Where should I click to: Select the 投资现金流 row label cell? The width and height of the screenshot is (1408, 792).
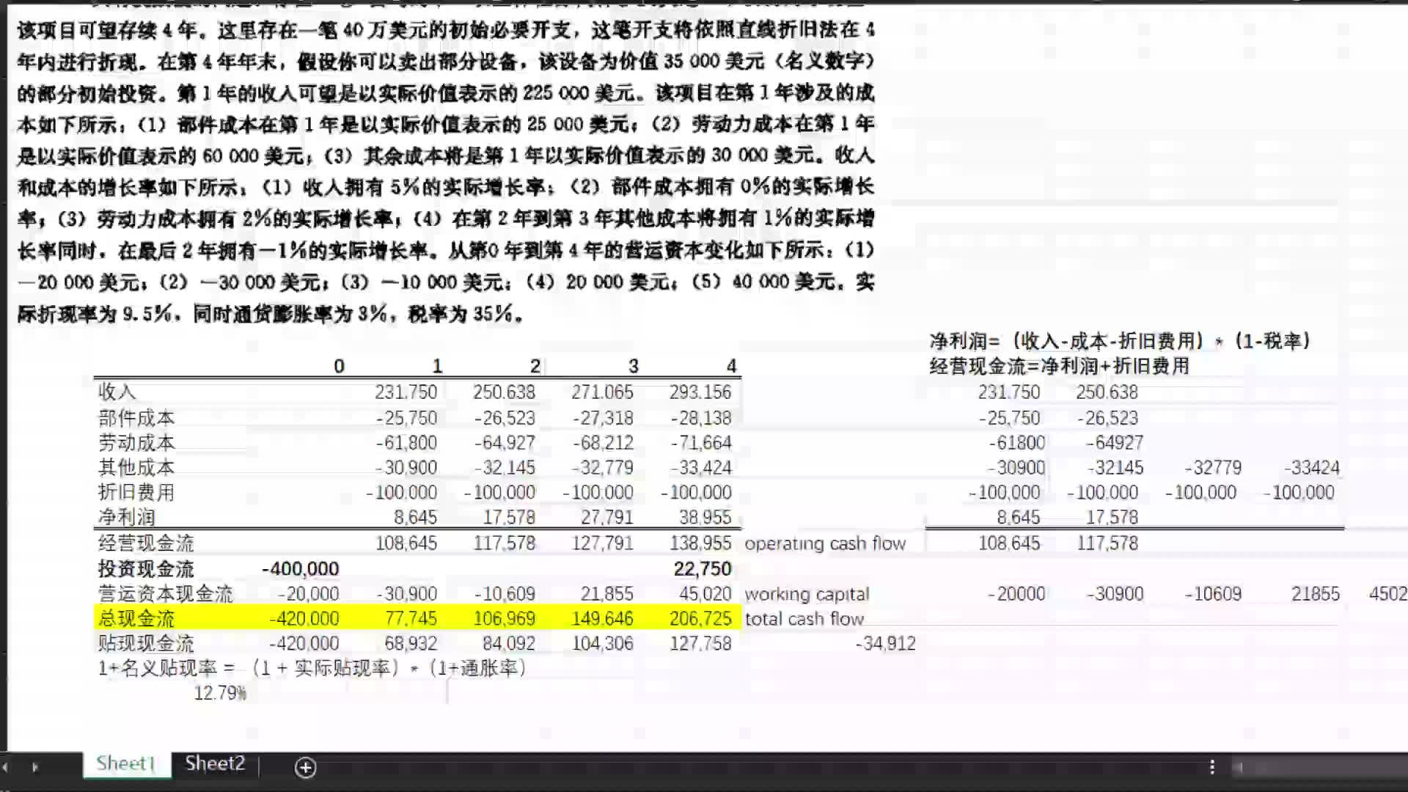click(146, 569)
